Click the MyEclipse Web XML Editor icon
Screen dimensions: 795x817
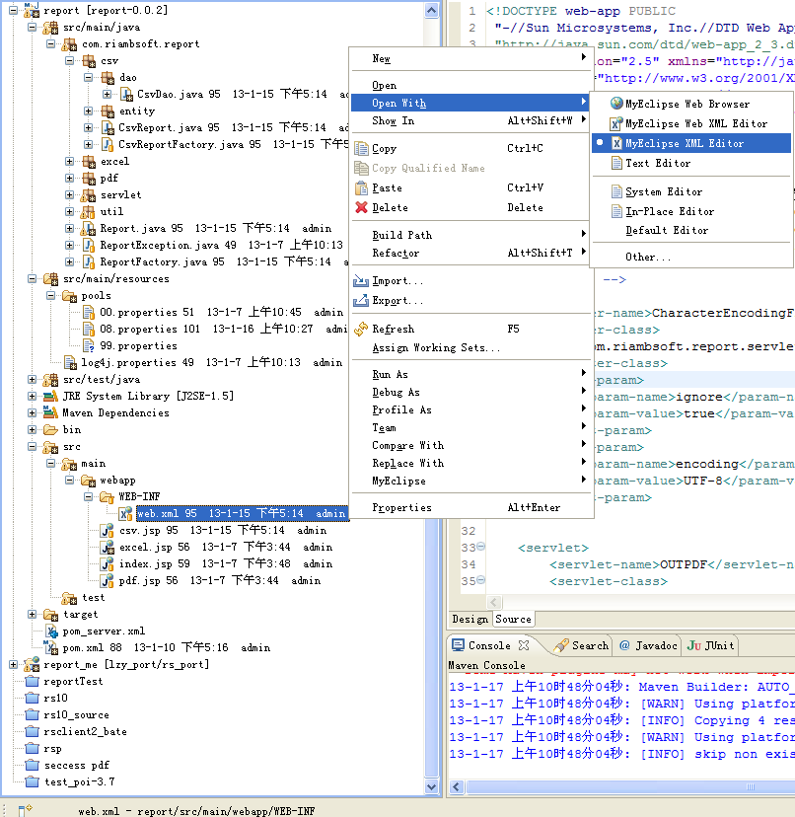pos(616,123)
